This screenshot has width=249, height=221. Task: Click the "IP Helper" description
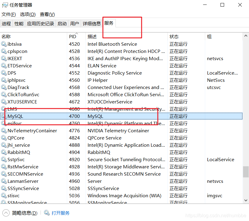pos(98,80)
